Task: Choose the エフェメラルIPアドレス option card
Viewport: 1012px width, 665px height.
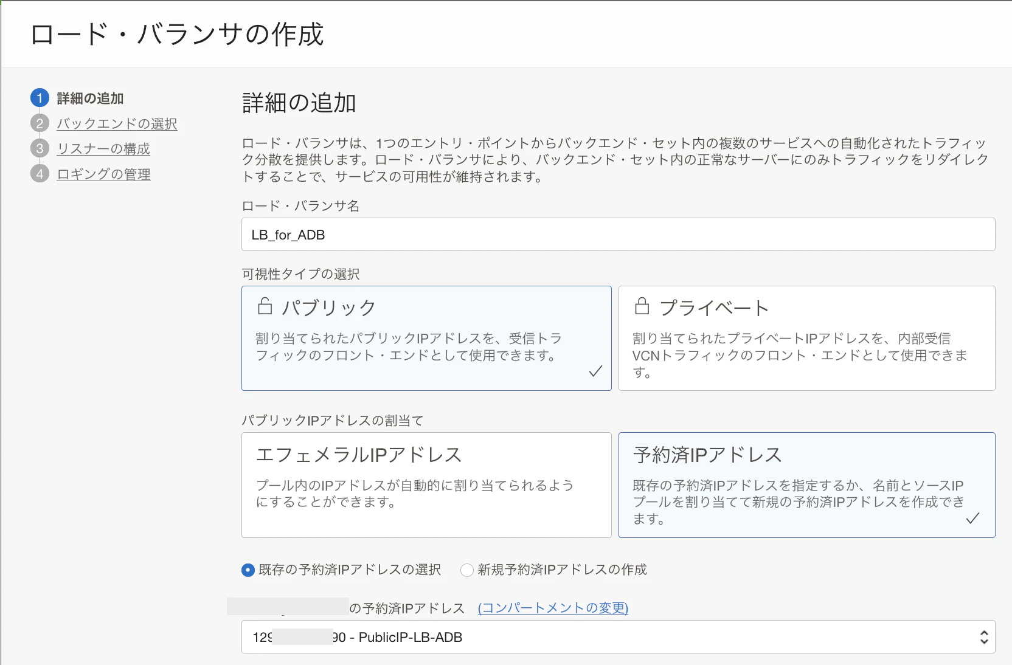Action: [426, 485]
